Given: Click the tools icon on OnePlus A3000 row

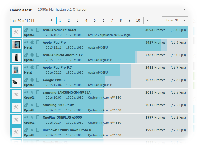Looking at the screenshot, I should click(32, 117).
